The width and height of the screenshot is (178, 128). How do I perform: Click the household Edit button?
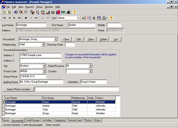pos(79,39)
